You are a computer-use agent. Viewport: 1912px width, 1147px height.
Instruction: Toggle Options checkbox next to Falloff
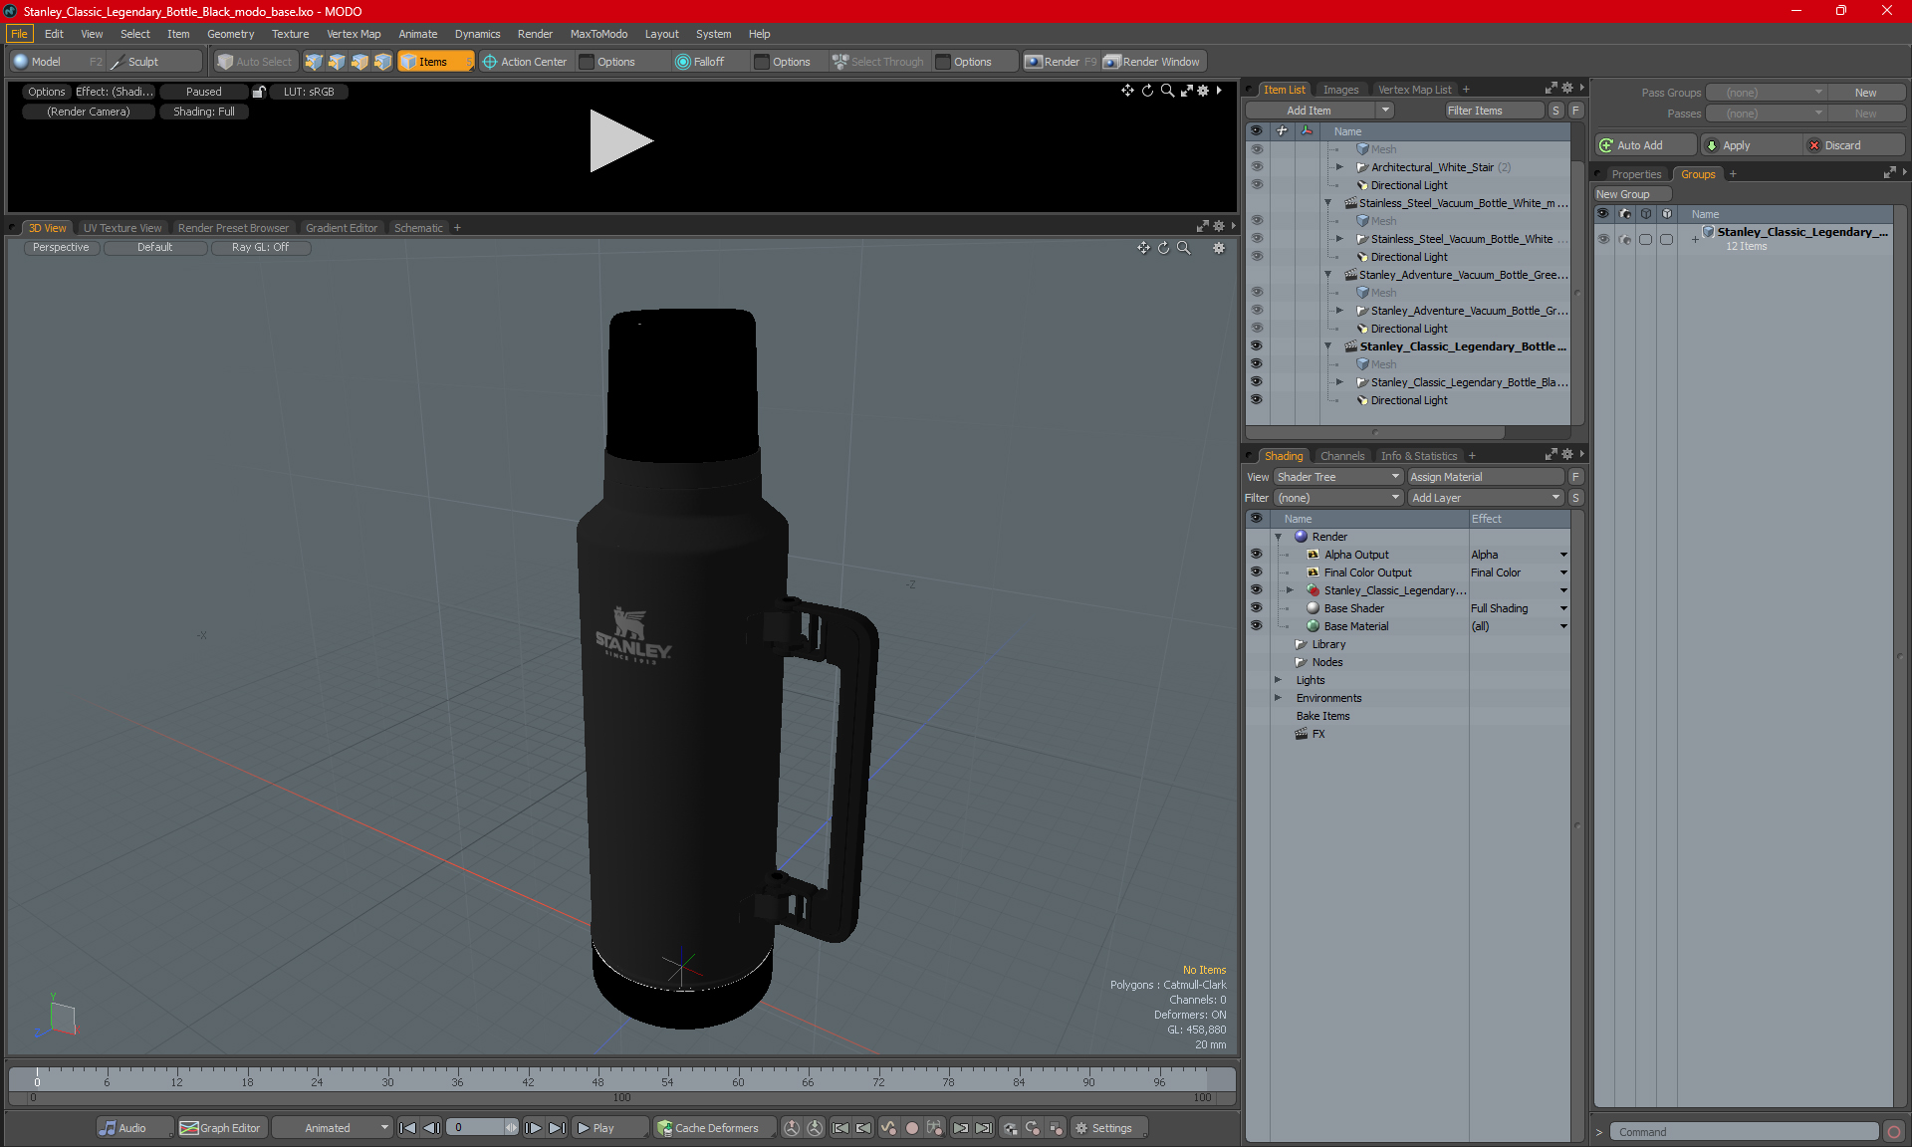coord(762,62)
